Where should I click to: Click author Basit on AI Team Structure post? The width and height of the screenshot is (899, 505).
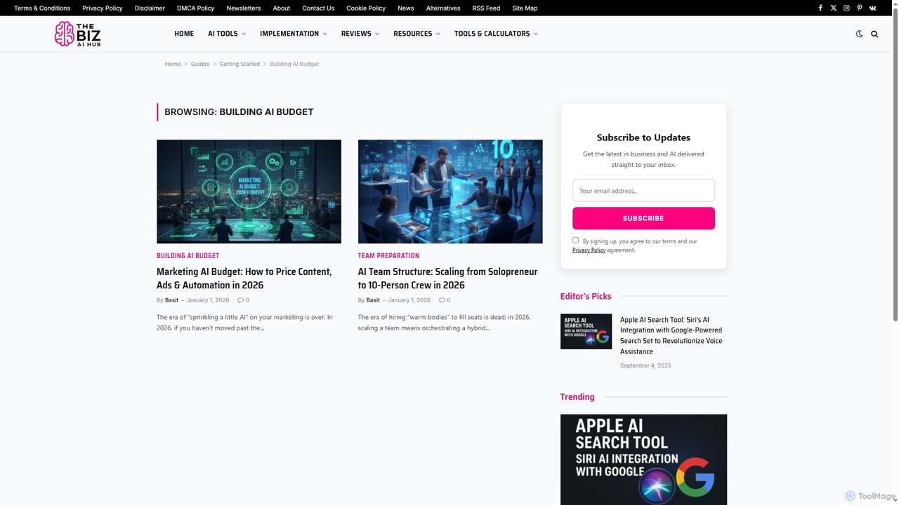[373, 300]
